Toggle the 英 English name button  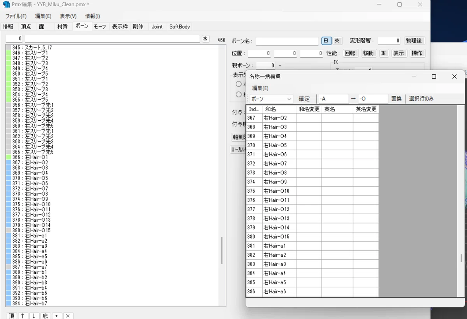tap(337, 41)
